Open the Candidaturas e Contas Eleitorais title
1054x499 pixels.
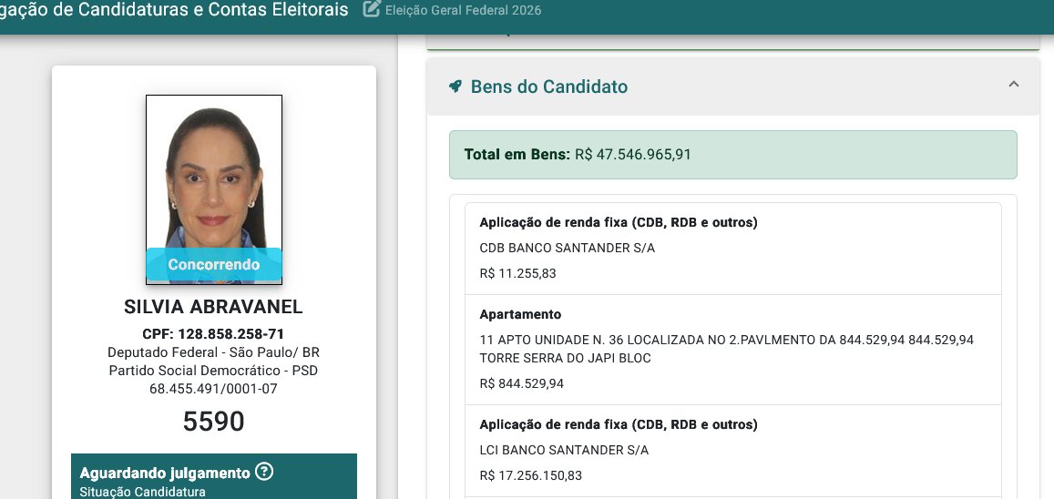click(174, 9)
